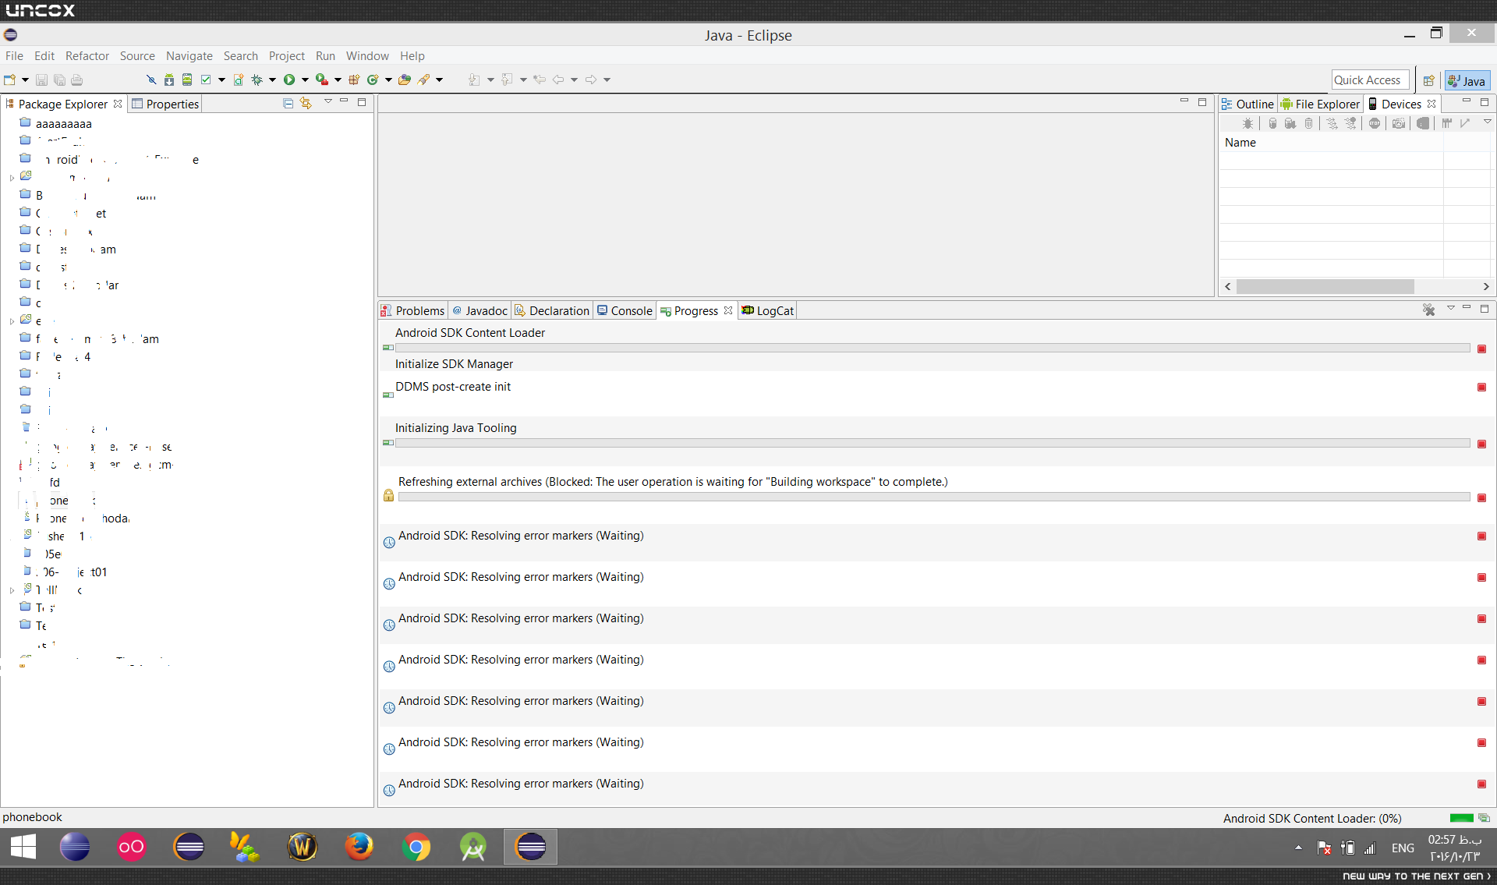Click the Run External Tools icon

click(x=321, y=80)
